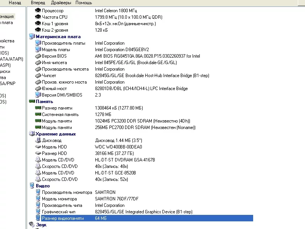Image resolution: width=305 pixels, height=229 pixels.
Task: Select the Системная память row label
Action: point(60,114)
